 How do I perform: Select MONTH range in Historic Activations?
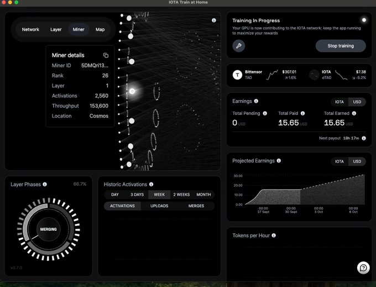[x=203, y=195]
